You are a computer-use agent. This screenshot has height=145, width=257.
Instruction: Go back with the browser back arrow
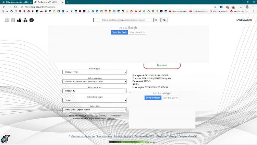[x=4, y=7]
